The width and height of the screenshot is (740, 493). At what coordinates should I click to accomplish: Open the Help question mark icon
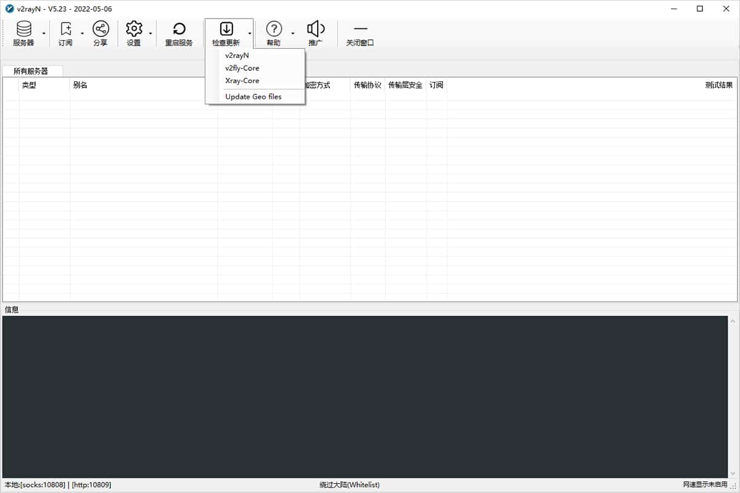pos(274,29)
